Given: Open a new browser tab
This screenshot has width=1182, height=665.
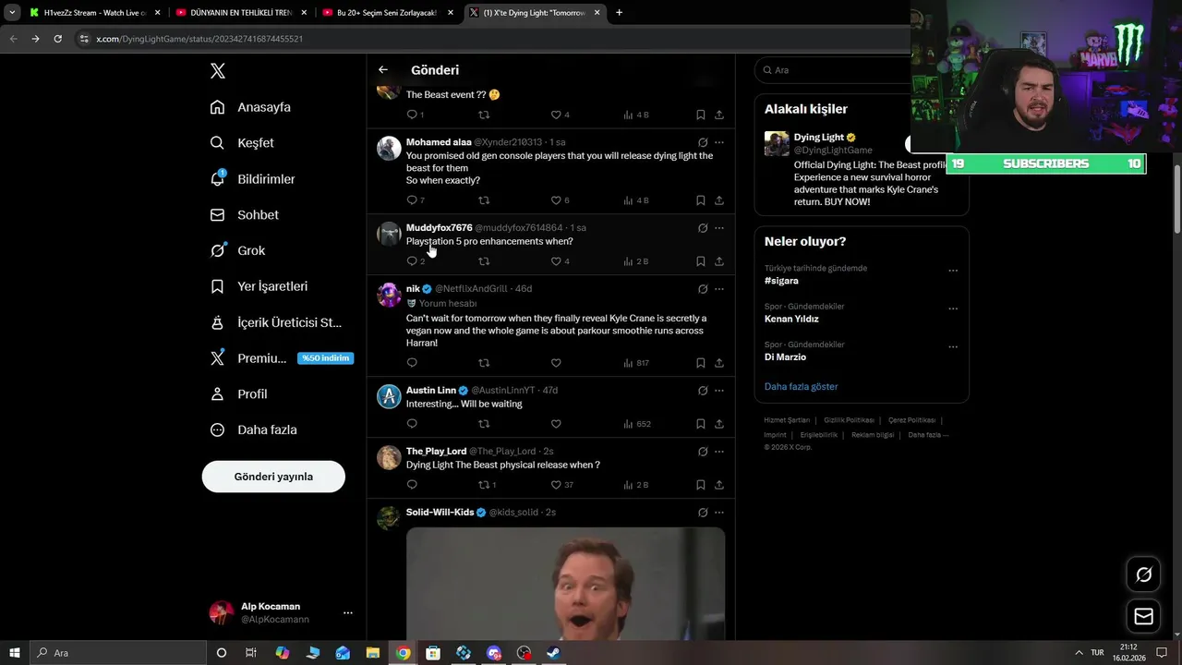Looking at the screenshot, I should tap(619, 13).
